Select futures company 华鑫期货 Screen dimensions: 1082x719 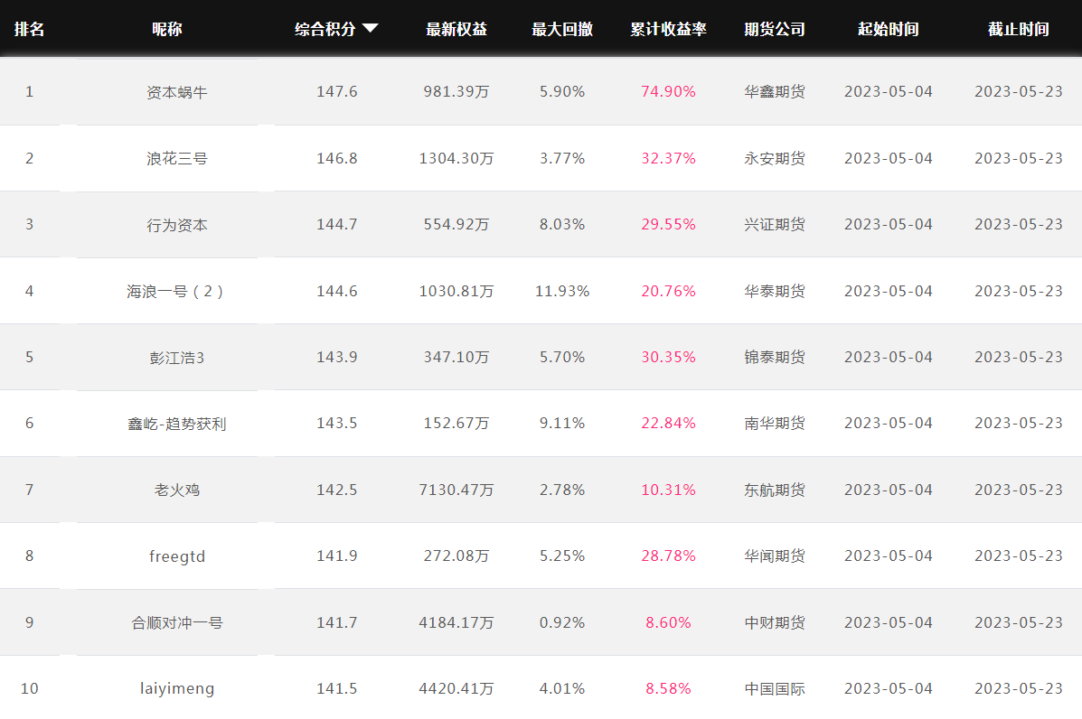click(775, 92)
